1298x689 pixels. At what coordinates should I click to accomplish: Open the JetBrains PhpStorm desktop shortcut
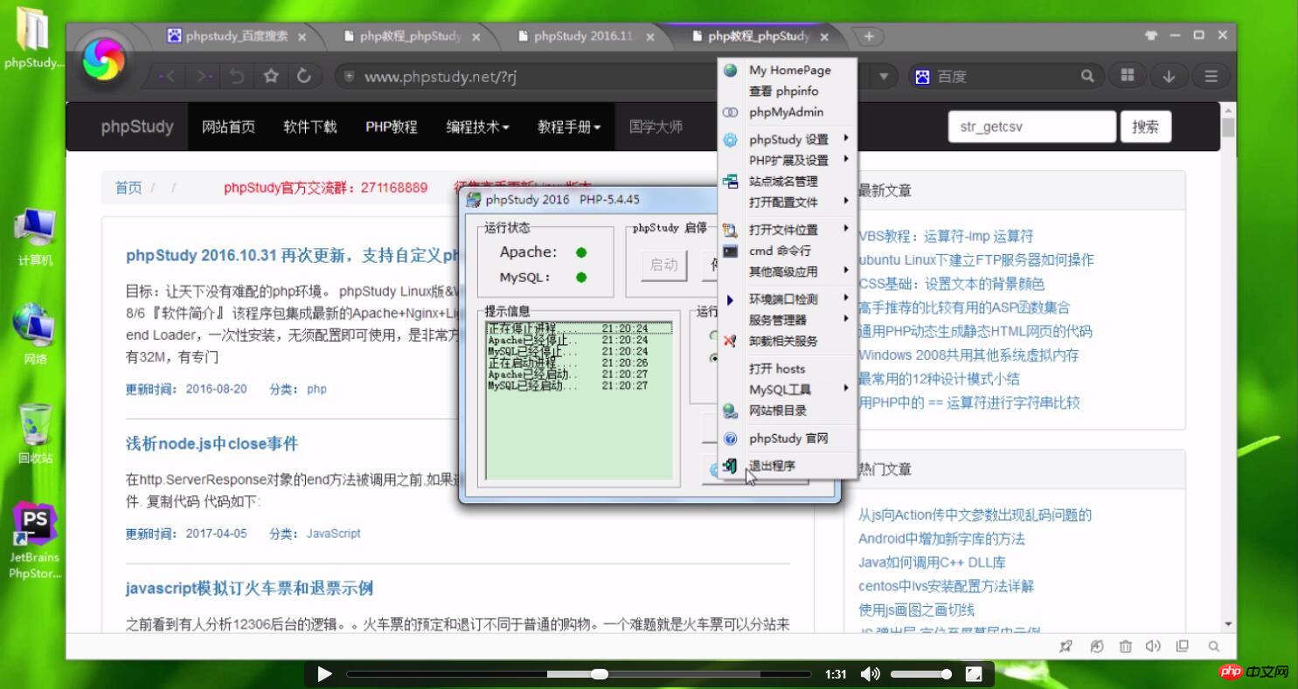(35, 541)
